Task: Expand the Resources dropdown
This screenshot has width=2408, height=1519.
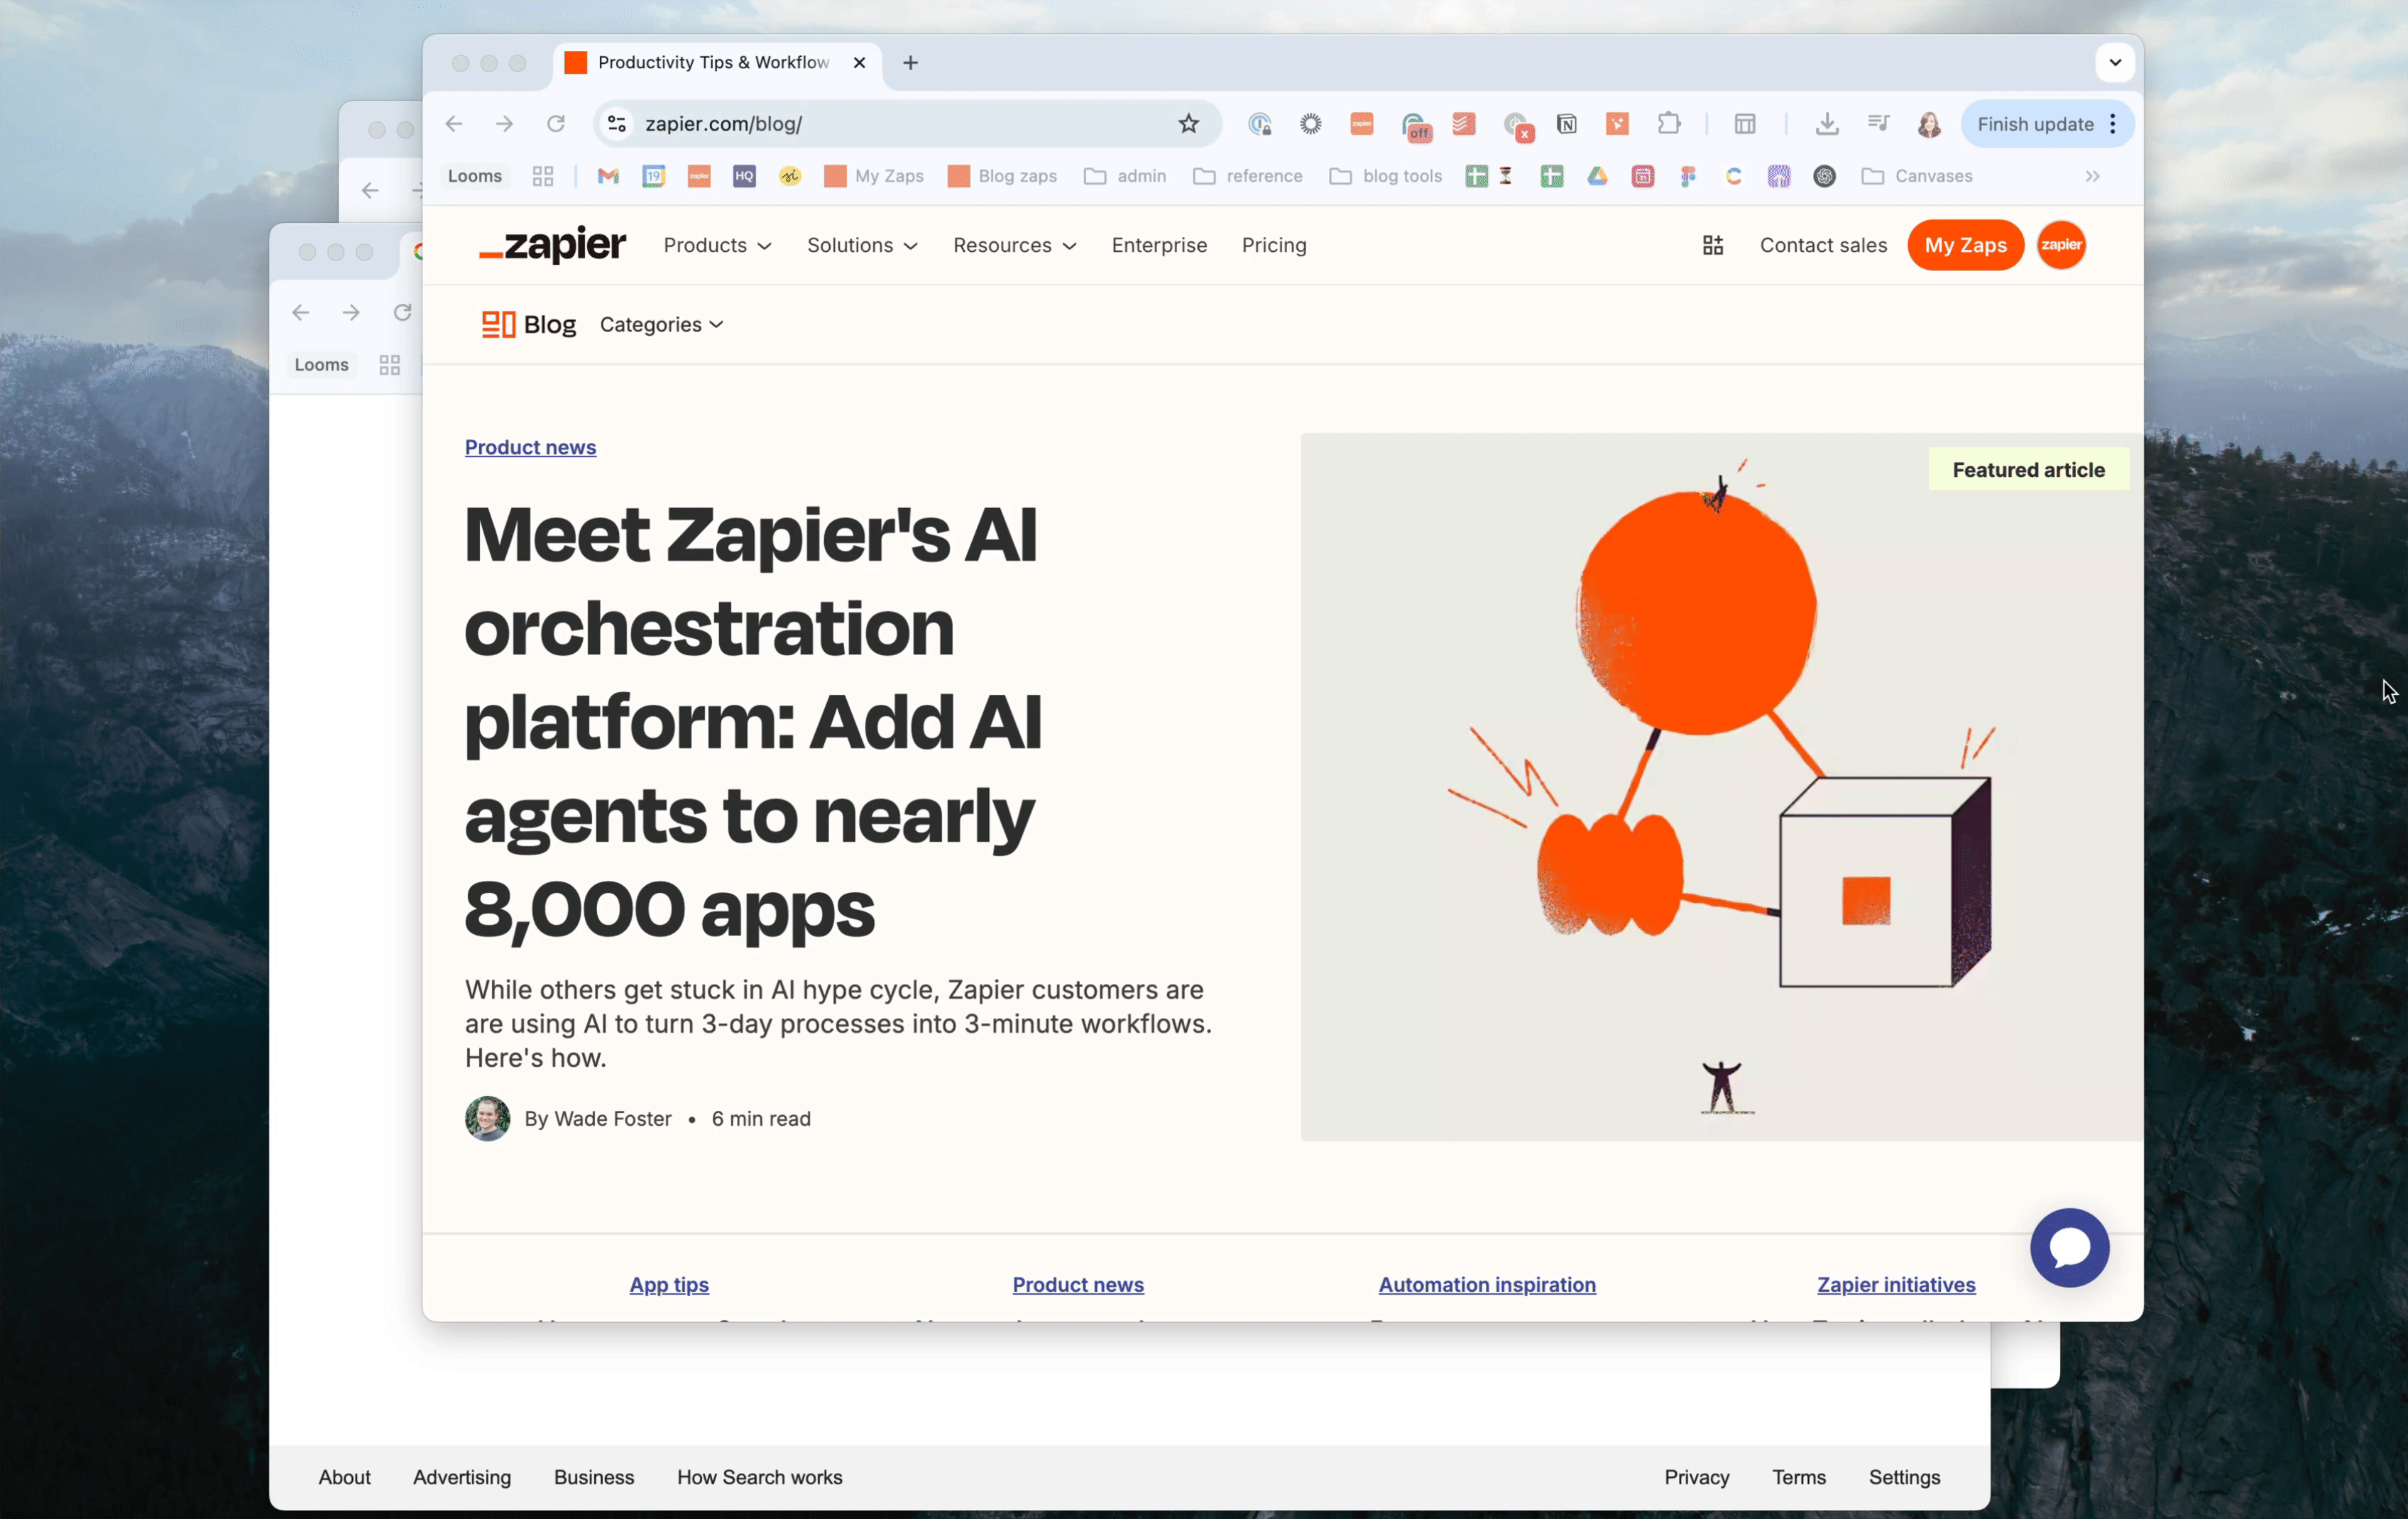Action: click(x=1014, y=245)
